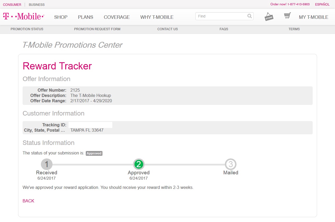The image size is (335, 222).
Task: Click the reward approval message text
Action: [x=108, y=188]
